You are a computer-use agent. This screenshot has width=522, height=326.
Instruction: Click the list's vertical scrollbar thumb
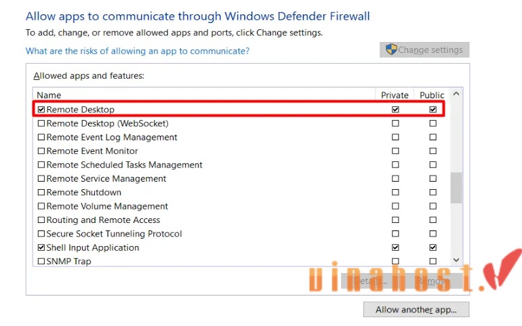pyautogui.click(x=456, y=188)
